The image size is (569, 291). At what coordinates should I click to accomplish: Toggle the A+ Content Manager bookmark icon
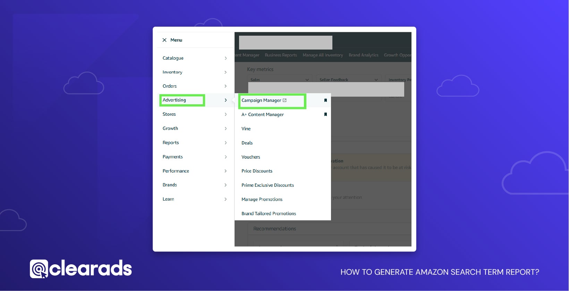pyautogui.click(x=325, y=114)
